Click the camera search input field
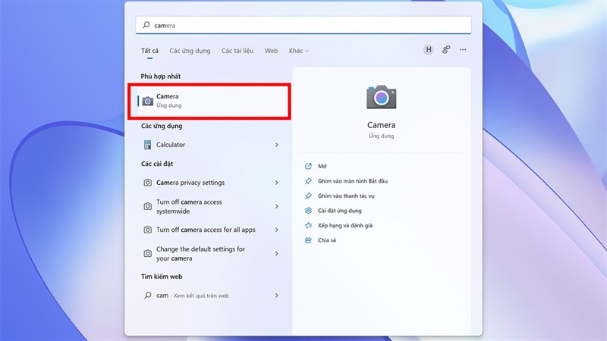607x341 pixels. click(x=303, y=25)
